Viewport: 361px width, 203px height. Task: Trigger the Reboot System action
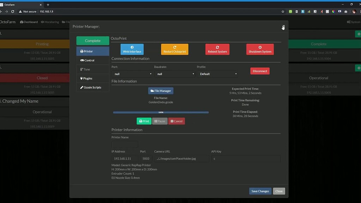tap(217, 49)
